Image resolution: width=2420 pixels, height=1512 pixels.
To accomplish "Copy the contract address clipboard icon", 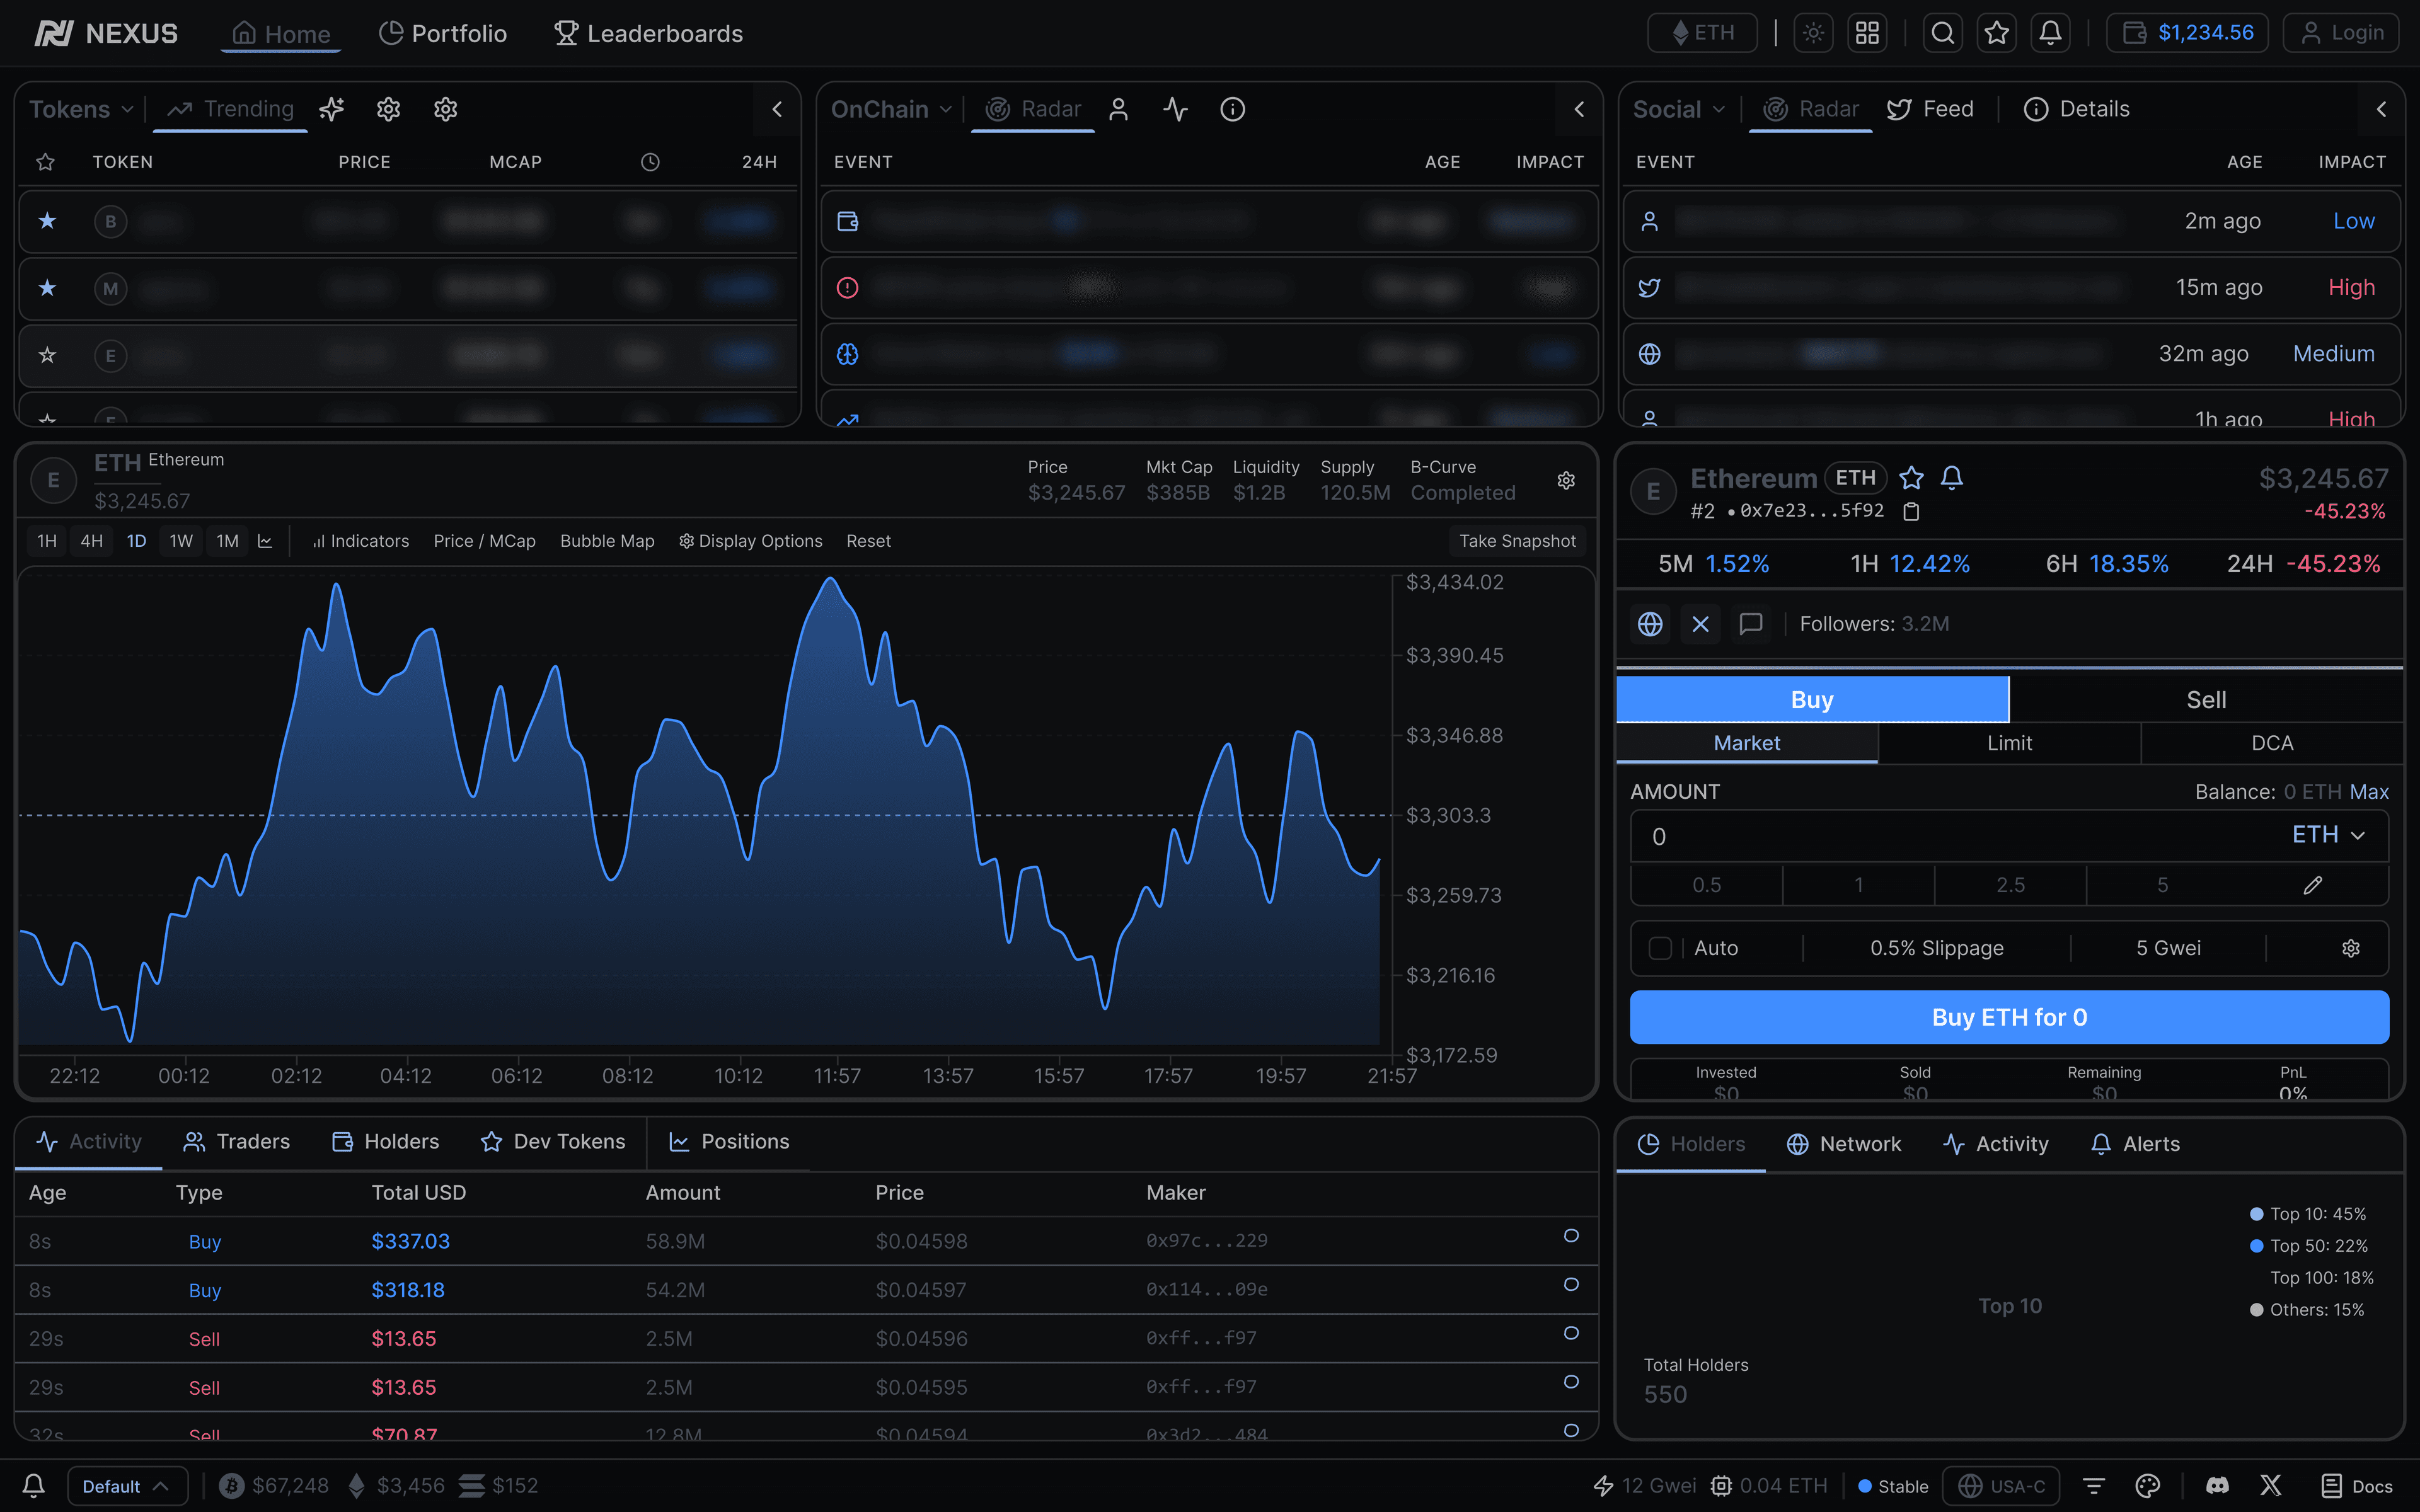I will (x=1911, y=512).
